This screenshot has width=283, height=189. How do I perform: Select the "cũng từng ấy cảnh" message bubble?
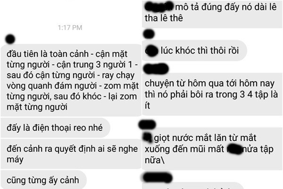click(43, 180)
